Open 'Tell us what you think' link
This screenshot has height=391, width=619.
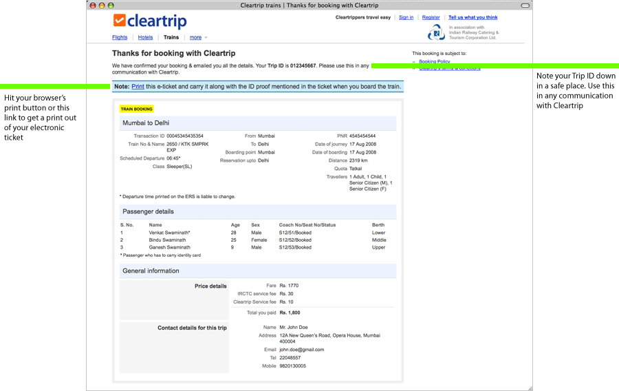click(473, 17)
